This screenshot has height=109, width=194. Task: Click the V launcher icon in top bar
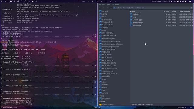[x=36, y=1]
